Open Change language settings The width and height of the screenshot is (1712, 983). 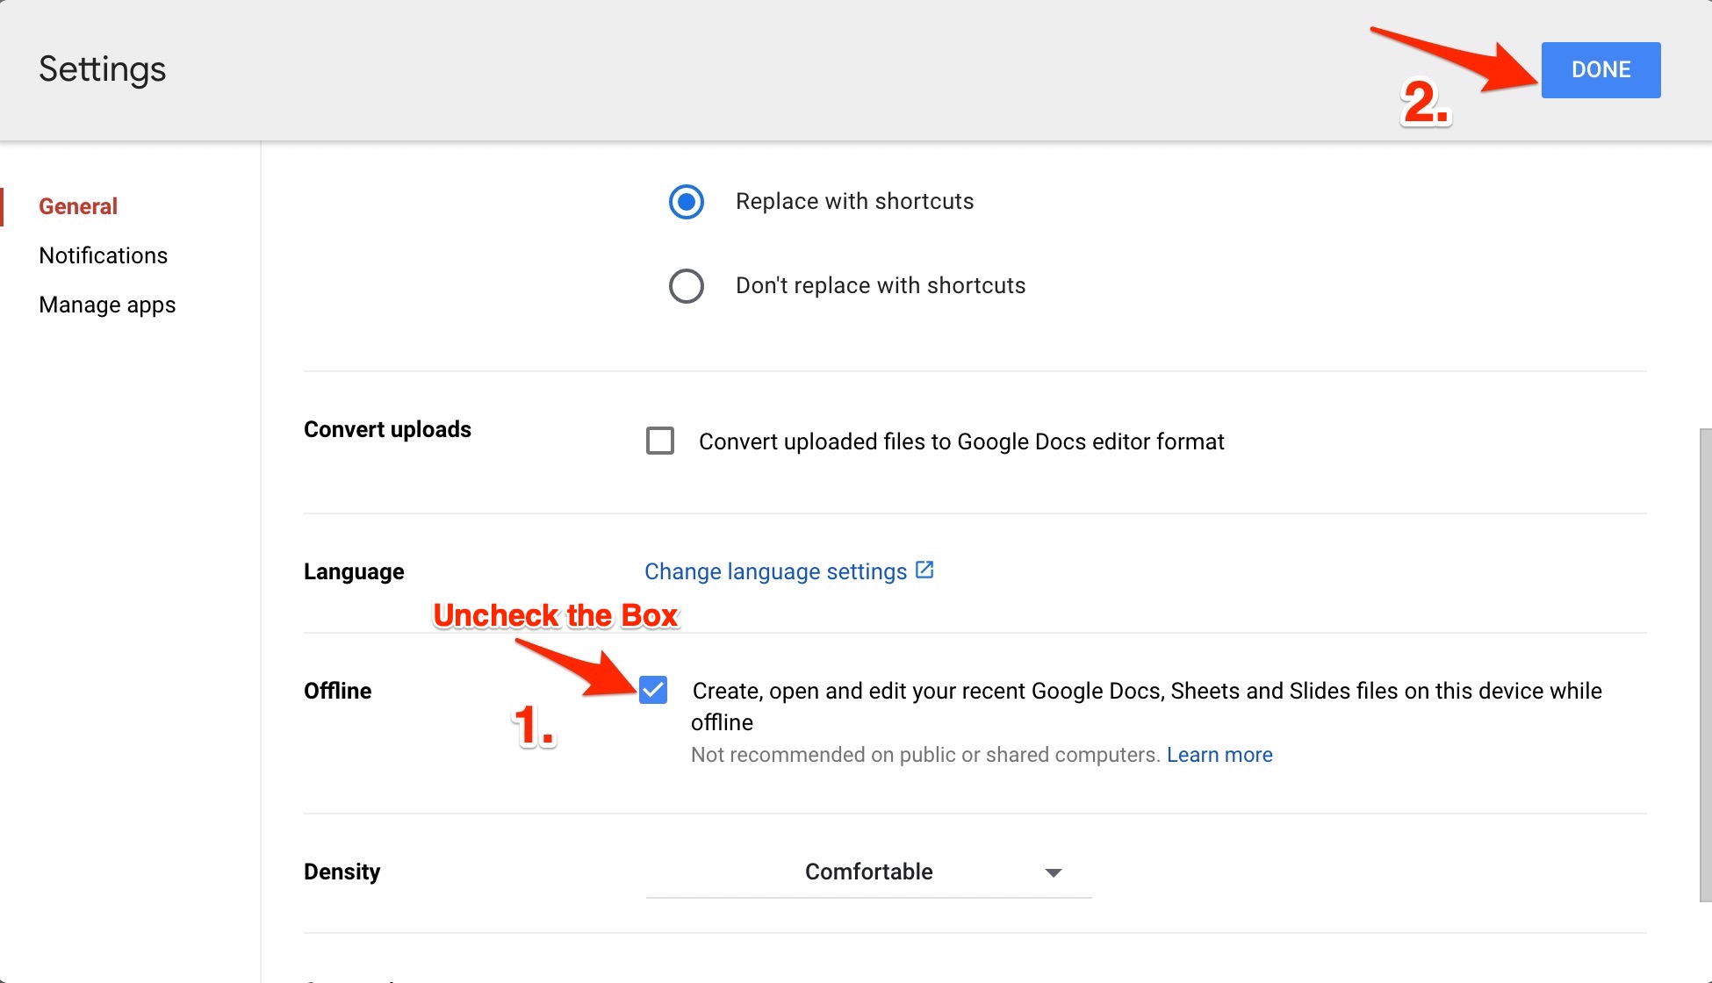775,570
